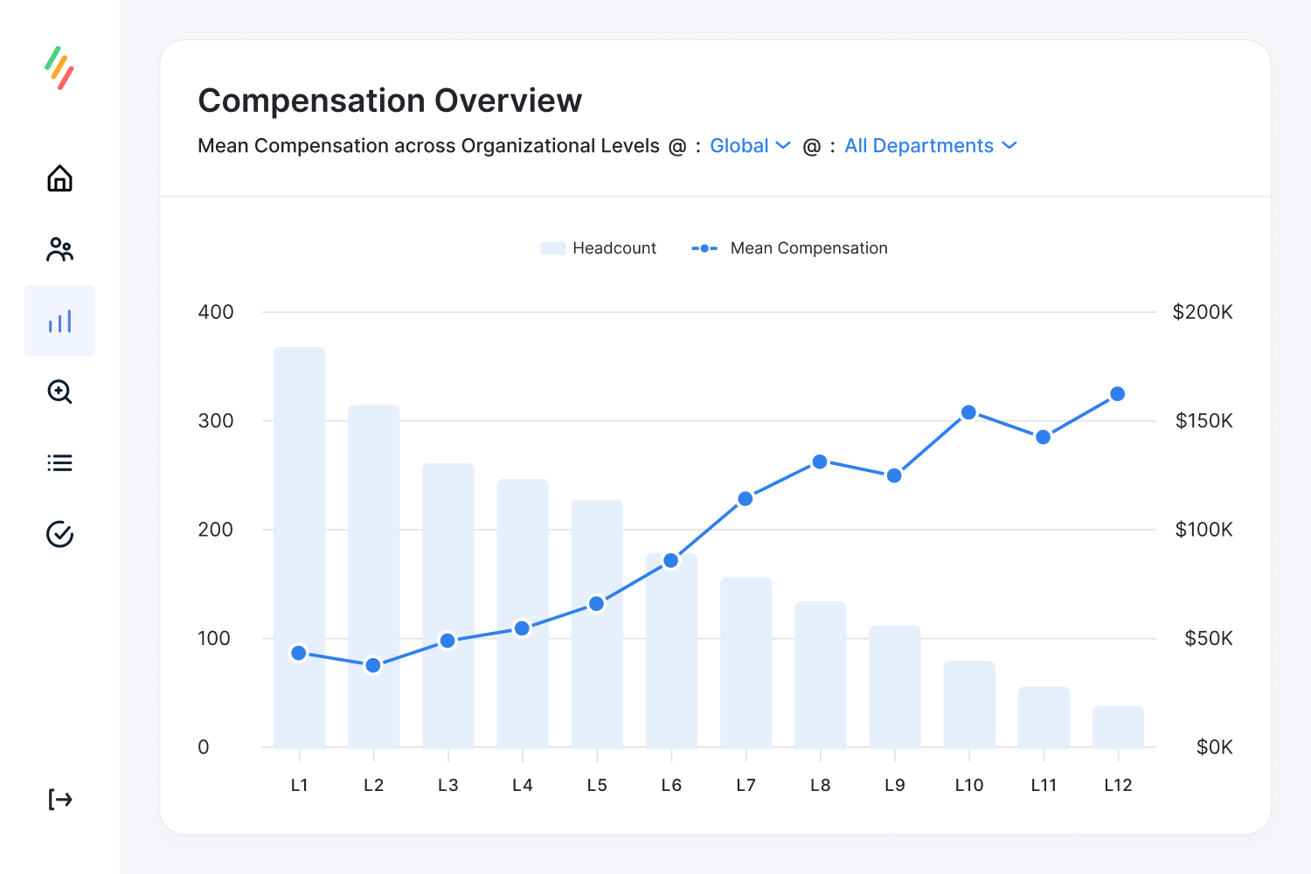Image resolution: width=1311 pixels, height=874 pixels.
Task: Select the list view icon
Action: tap(59, 462)
